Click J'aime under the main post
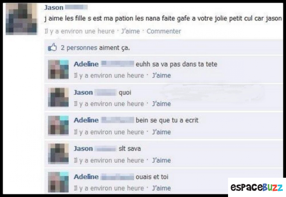Screen dimensions: 286x197 click(x=131, y=31)
